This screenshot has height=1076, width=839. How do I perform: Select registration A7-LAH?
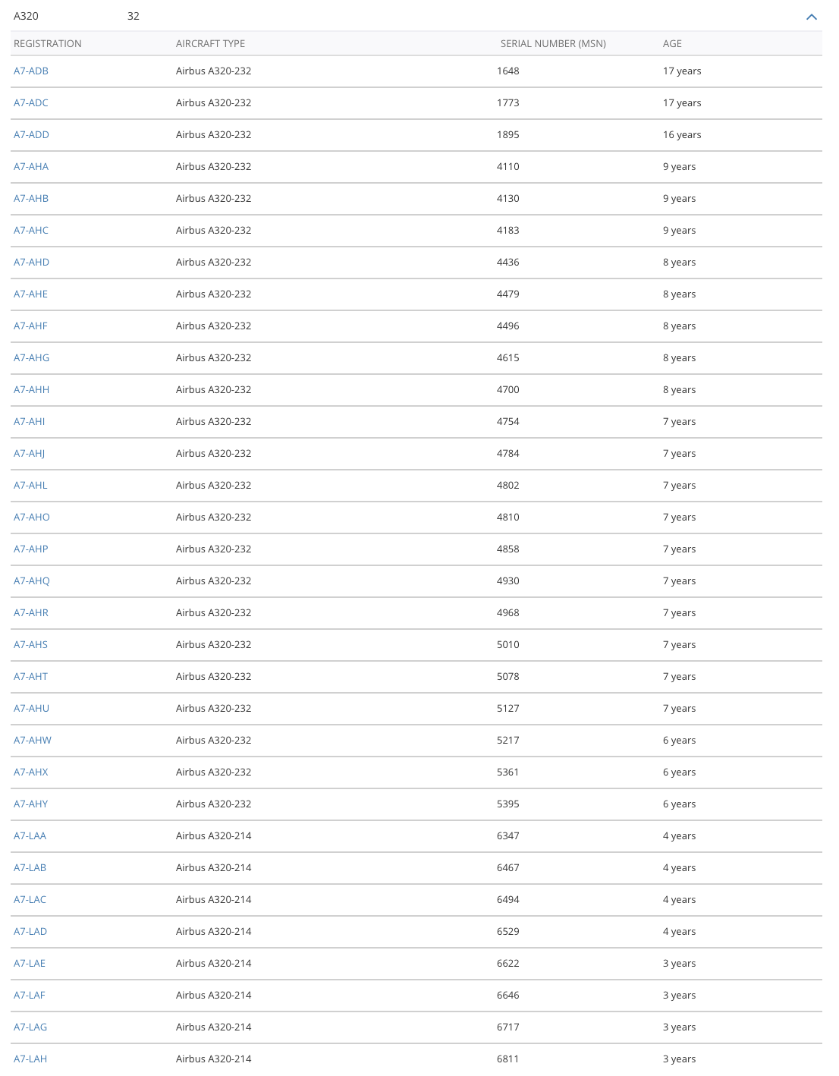click(30, 1059)
